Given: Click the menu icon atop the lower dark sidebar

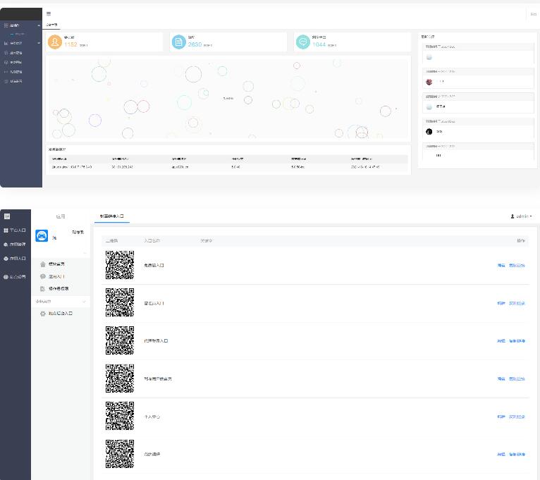Looking at the screenshot, I should coord(7,216).
